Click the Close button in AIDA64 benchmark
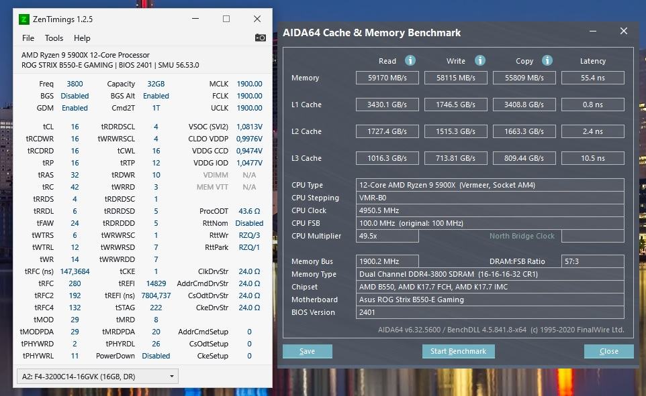The image size is (646, 396). tap(608, 351)
